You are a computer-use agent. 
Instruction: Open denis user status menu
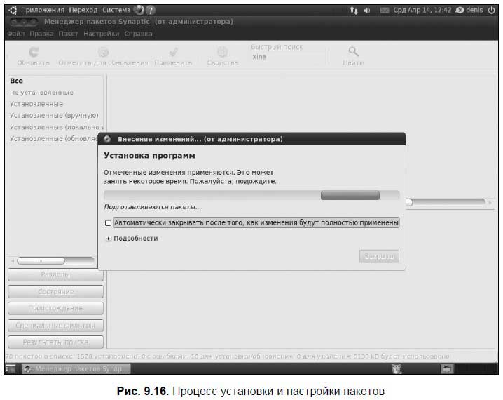[x=469, y=11]
